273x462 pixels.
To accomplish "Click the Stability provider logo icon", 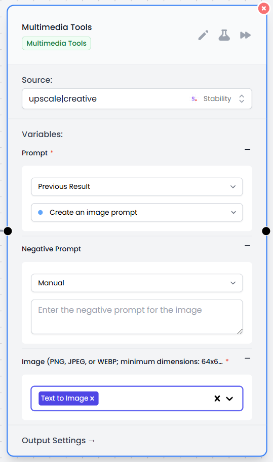I will (x=194, y=98).
